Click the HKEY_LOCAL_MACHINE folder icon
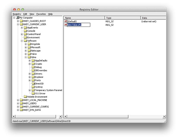 (x=21, y=100)
